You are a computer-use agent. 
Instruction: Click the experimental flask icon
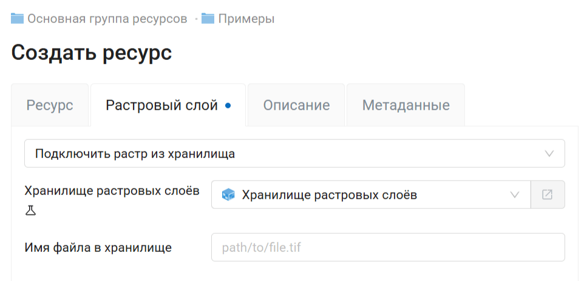pyautogui.click(x=30, y=210)
